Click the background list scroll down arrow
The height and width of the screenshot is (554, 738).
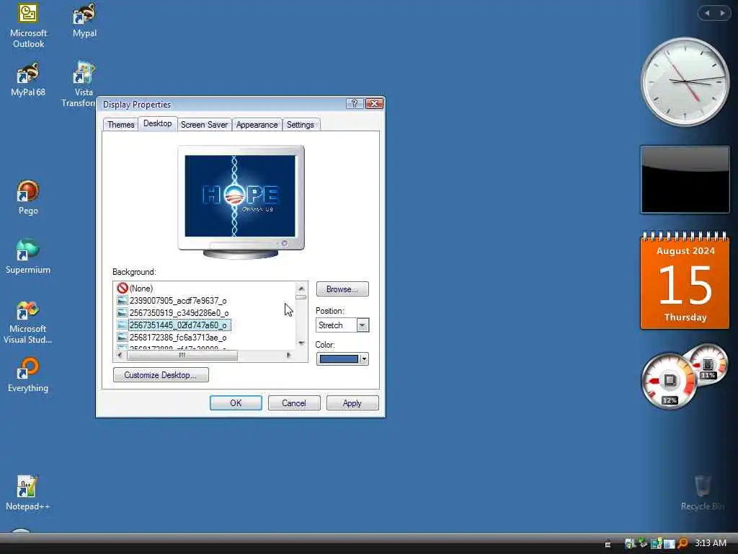click(301, 343)
